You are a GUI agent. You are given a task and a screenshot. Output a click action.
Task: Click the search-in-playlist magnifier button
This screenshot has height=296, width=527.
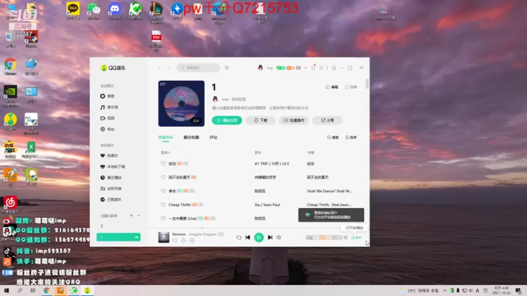tap(333, 137)
